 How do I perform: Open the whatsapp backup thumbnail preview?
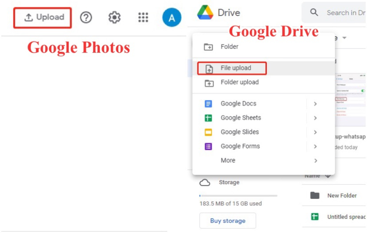(x=351, y=100)
